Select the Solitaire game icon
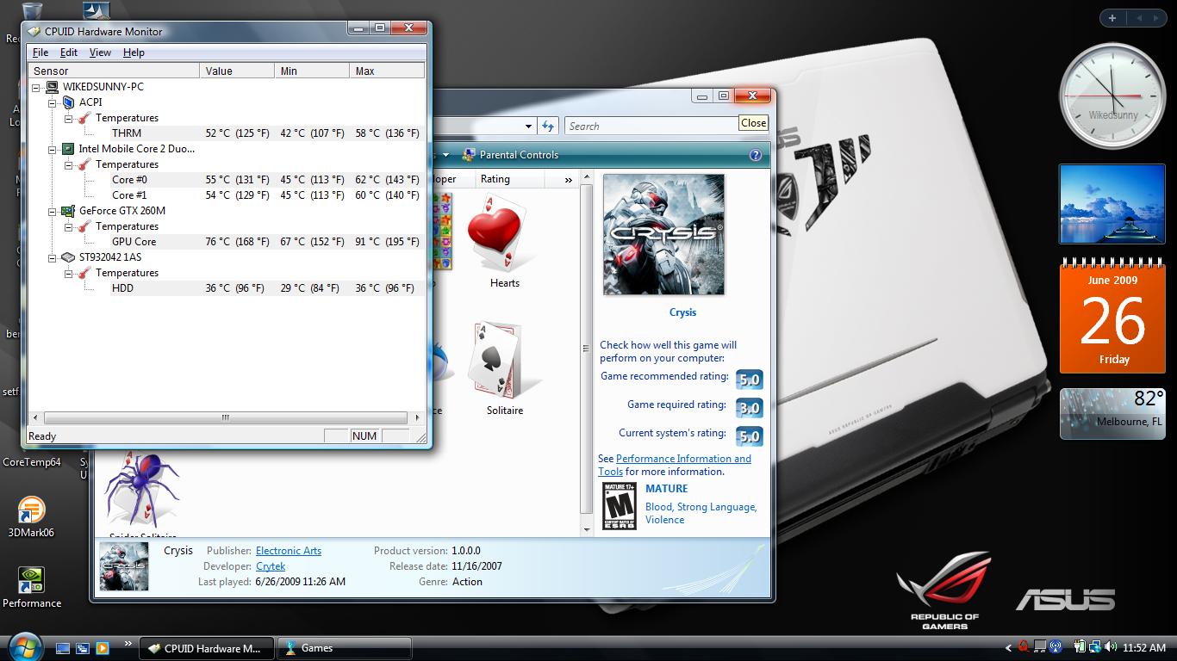1177x661 pixels. [504, 361]
